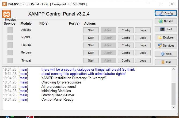This screenshot has width=179, height=118.
Task: Open Windows Services button
Action: pyautogui.click(x=166, y=45)
